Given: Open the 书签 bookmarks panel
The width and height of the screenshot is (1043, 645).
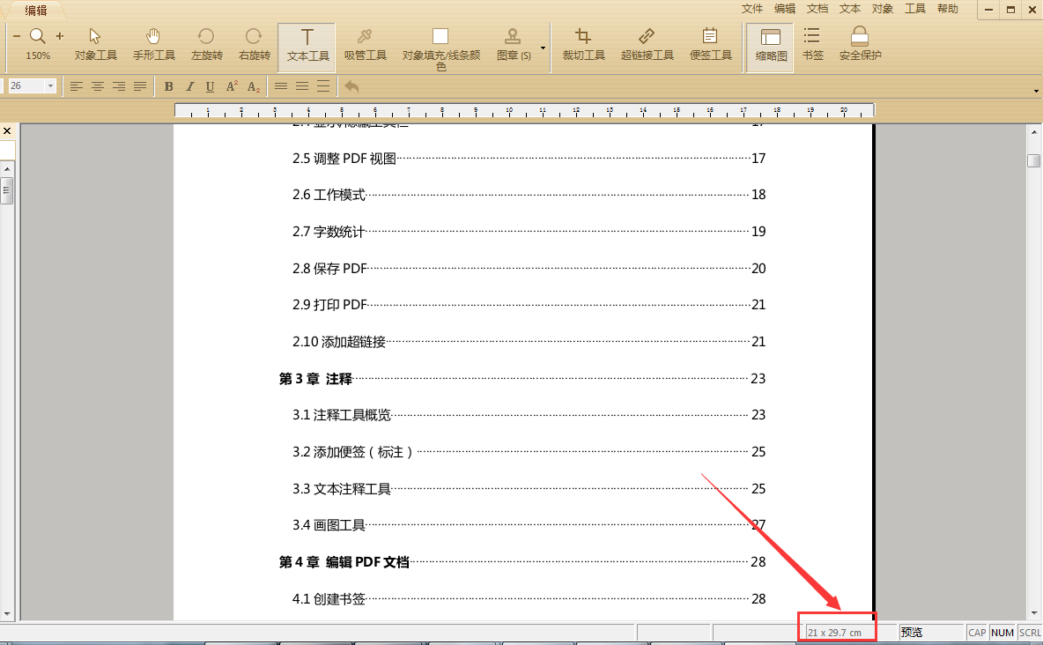Looking at the screenshot, I should click(x=812, y=44).
